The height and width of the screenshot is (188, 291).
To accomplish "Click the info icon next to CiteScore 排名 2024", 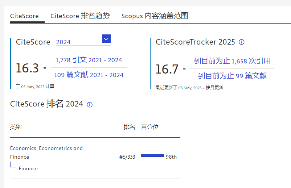I will (x=90, y=105).
